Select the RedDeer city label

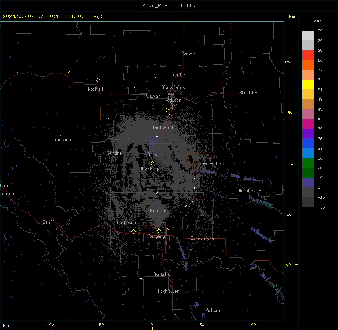pos(173,100)
